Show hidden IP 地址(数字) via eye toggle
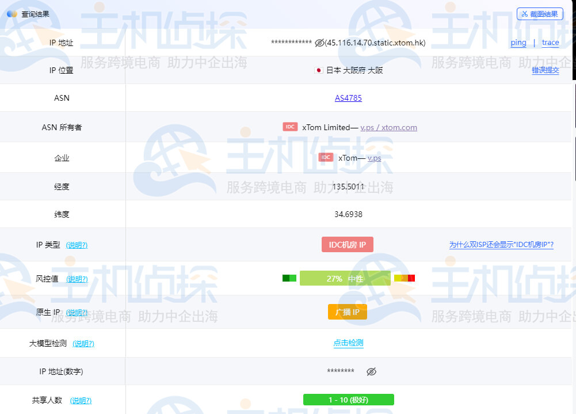The image size is (576, 414). pos(372,371)
